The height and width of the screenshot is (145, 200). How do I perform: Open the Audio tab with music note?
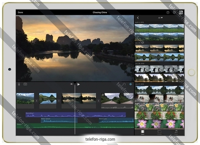coord(176,132)
